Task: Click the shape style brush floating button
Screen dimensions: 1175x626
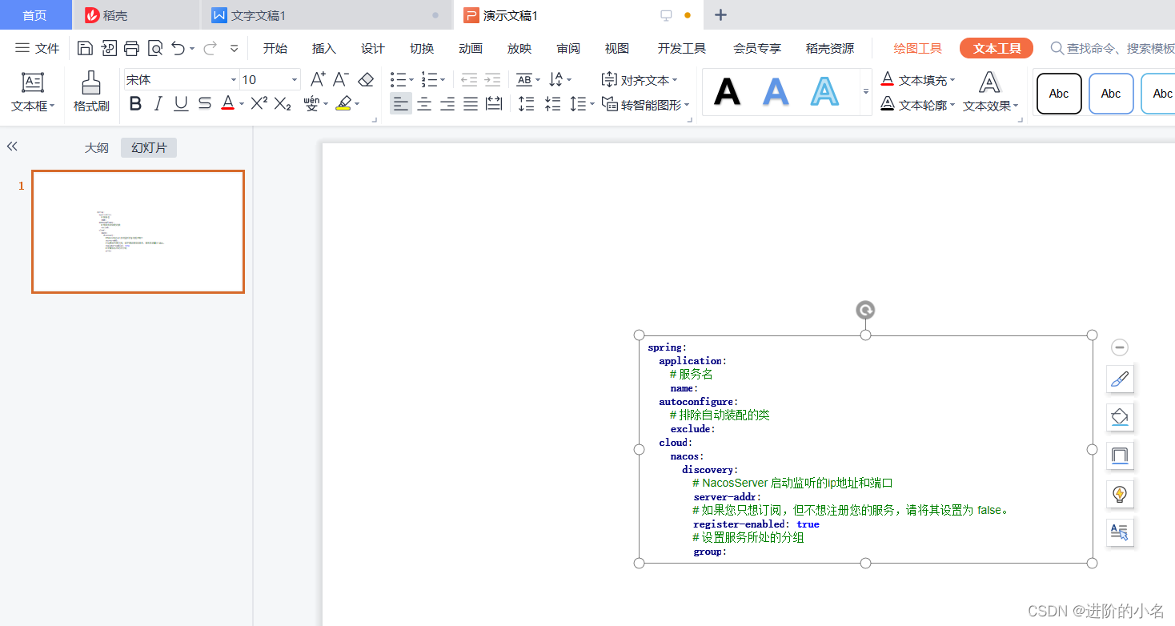Action: (x=1120, y=379)
